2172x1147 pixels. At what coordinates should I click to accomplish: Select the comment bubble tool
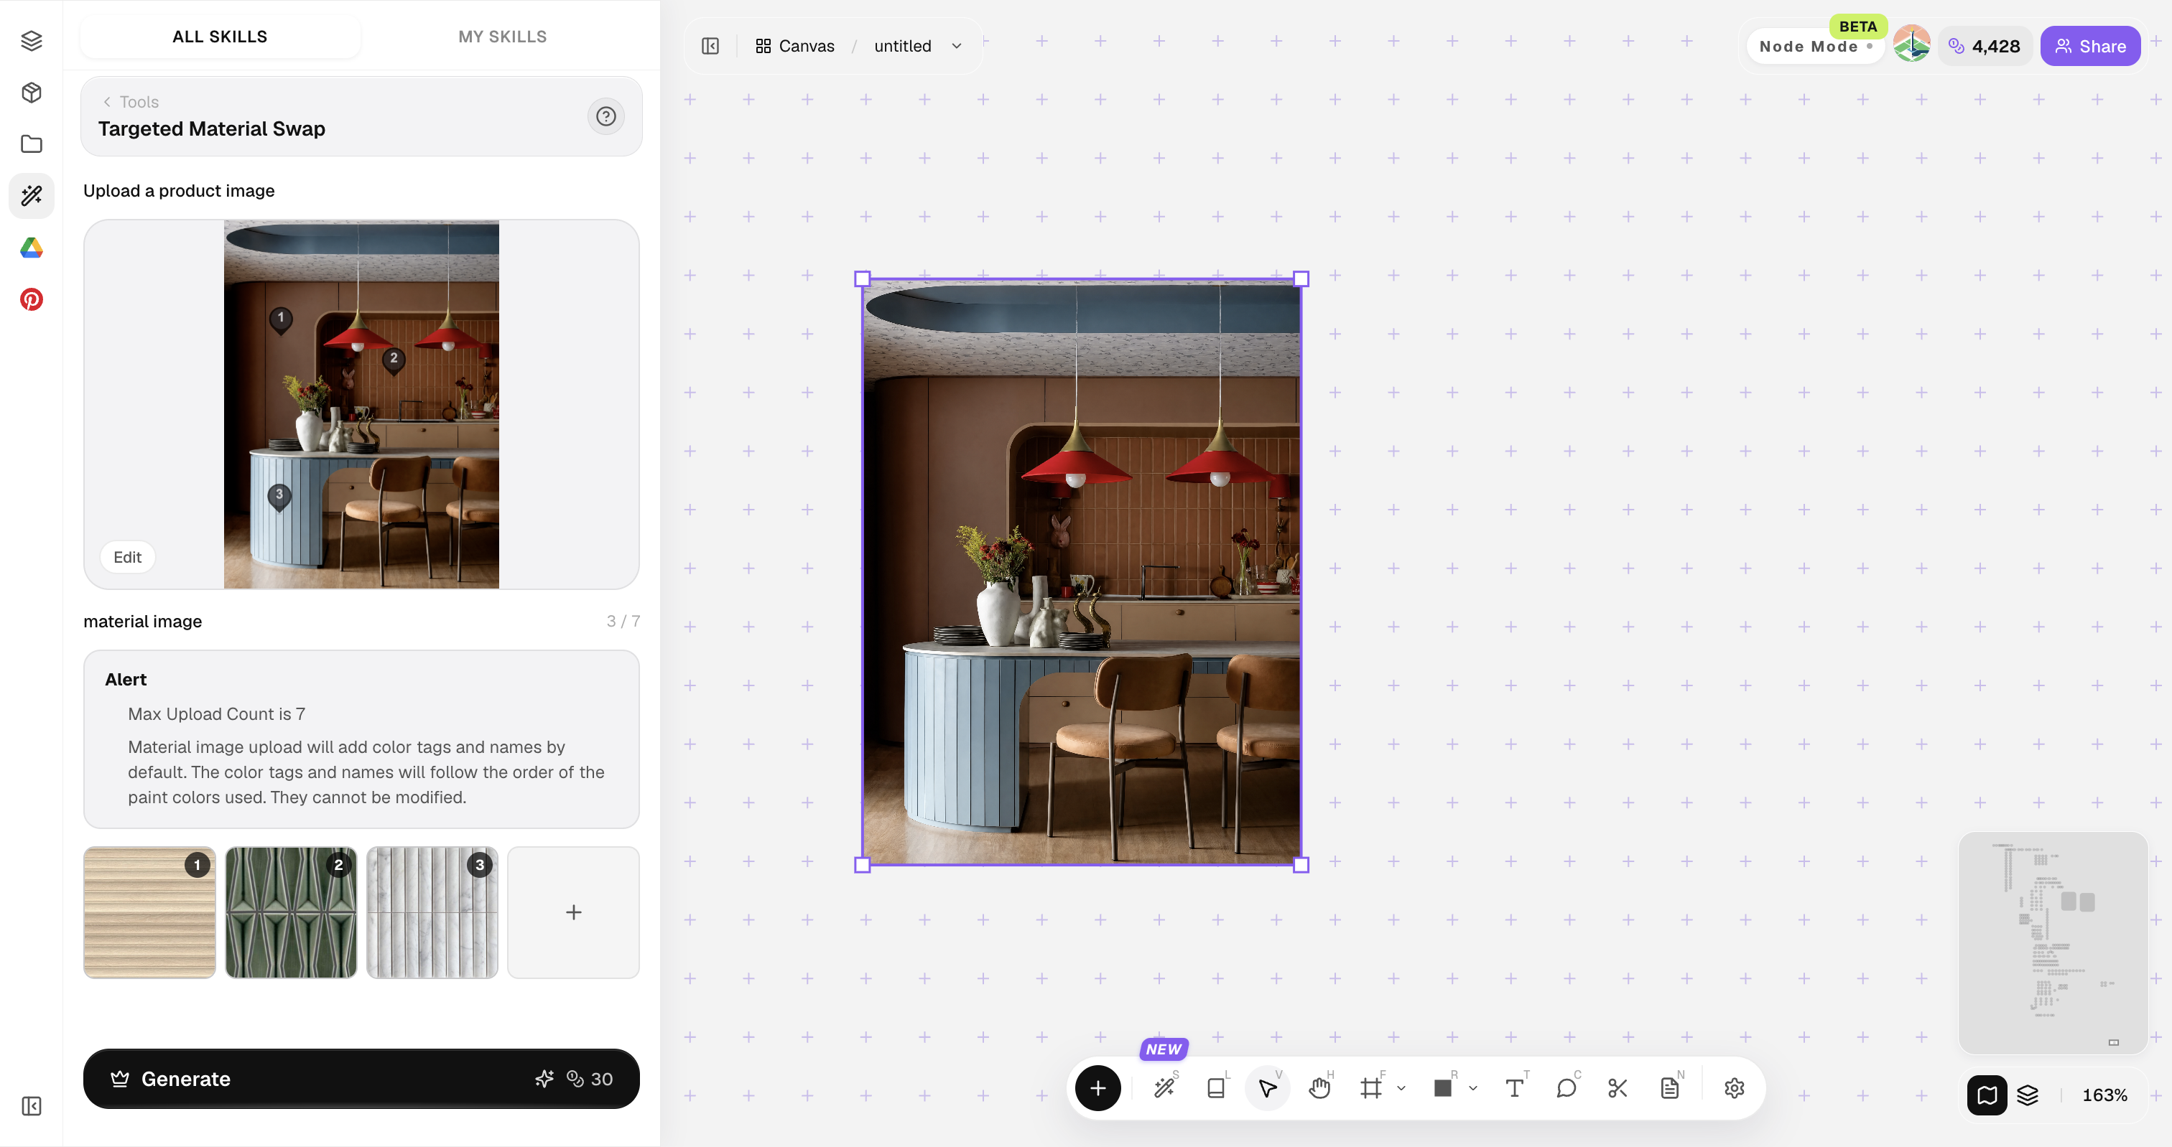point(1566,1088)
